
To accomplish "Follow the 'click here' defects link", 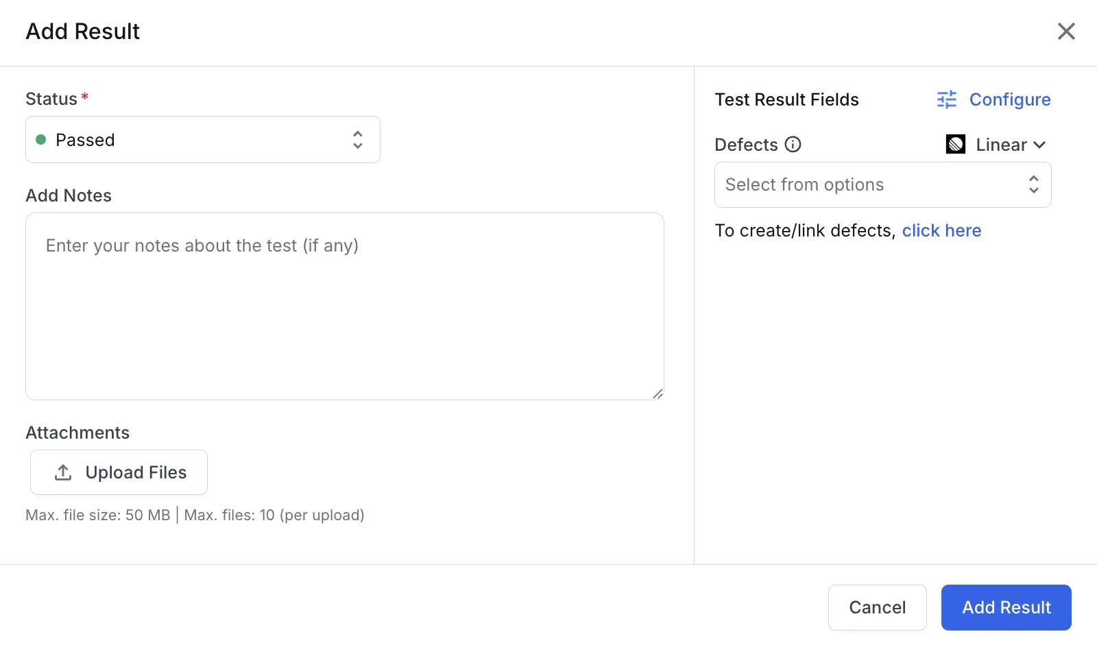I will pos(941,231).
